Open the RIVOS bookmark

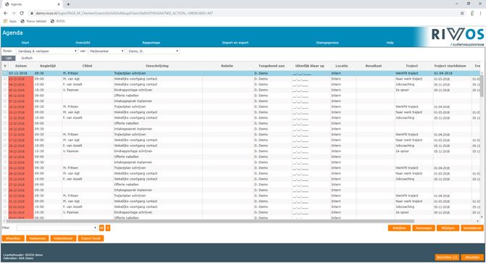pos(58,21)
